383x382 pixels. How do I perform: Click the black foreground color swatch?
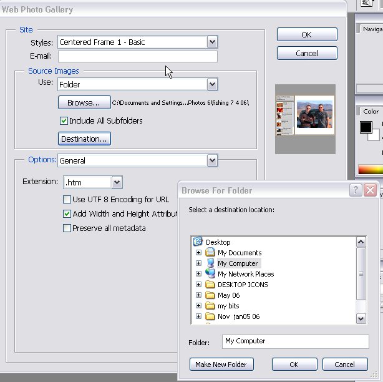(366, 127)
